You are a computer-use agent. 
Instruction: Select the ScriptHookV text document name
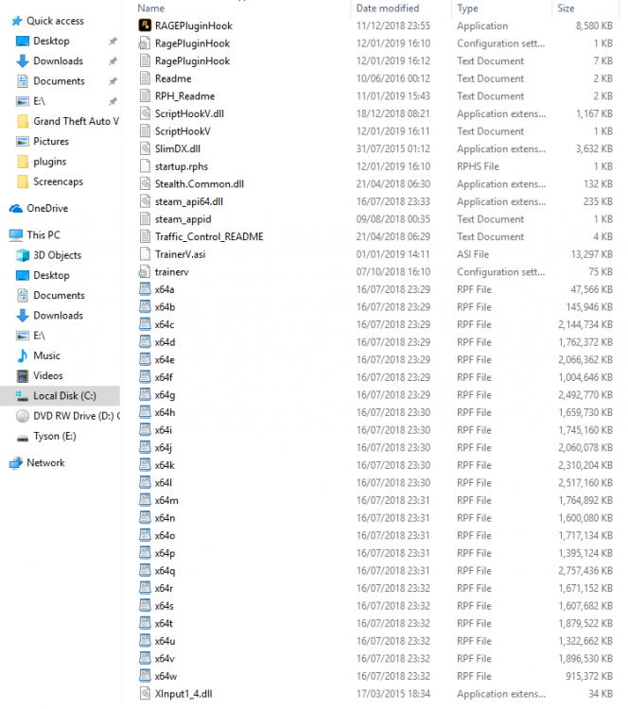(183, 131)
